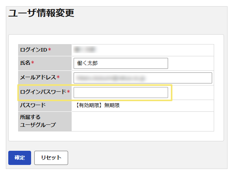Click the メールアドレス label cell
Image resolution: width=235 pixels, height=174 pixels.
tap(45, 78)
